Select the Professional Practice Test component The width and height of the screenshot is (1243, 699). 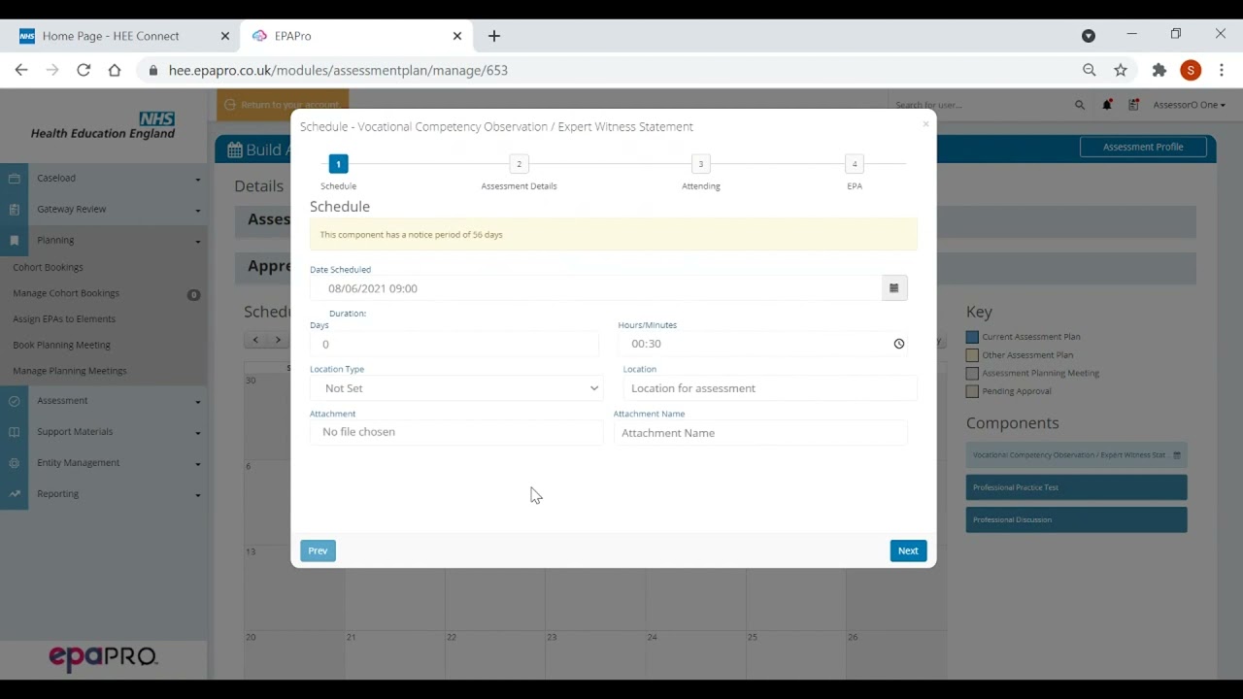[1076, 487]
